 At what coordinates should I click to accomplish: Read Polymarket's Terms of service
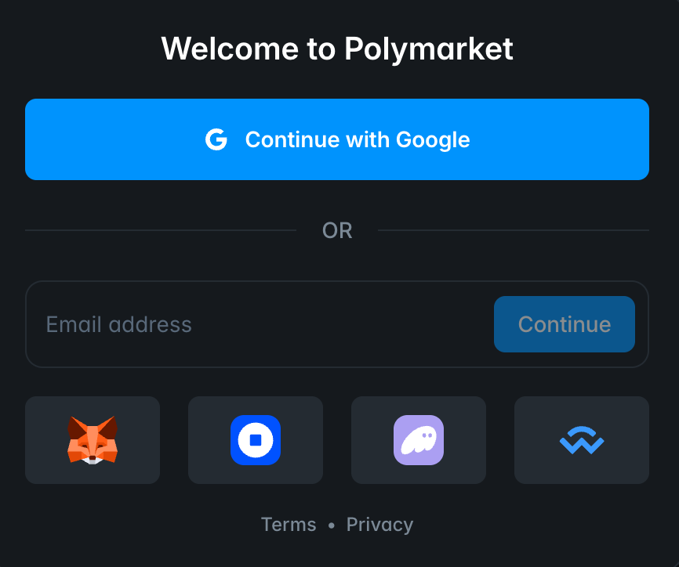289,524
